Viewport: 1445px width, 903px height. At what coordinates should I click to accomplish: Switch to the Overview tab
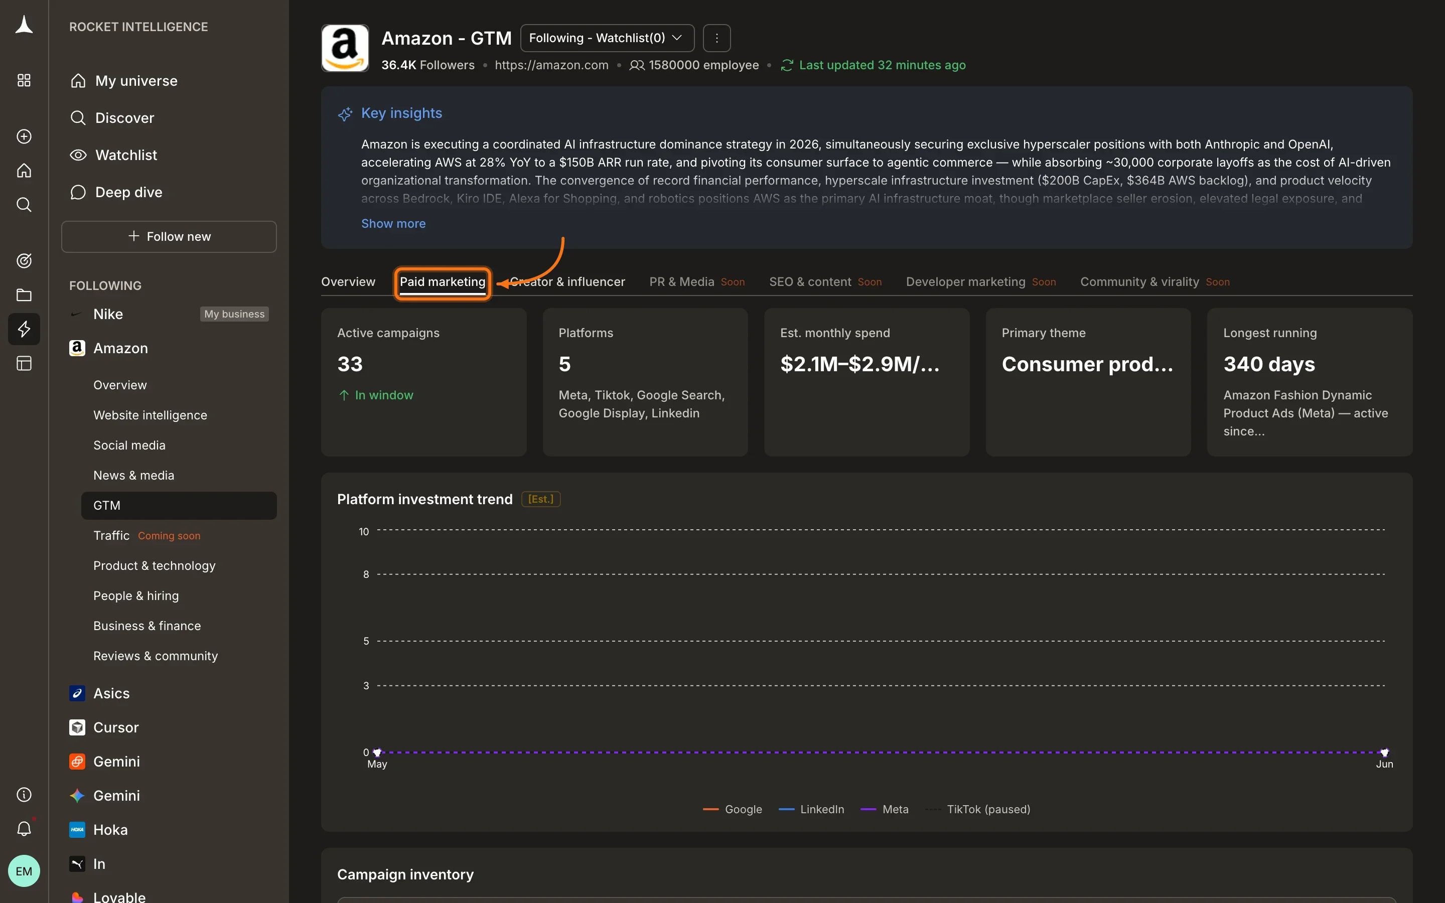point(348,282)
